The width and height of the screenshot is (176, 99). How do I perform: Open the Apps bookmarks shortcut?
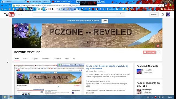[4, 9]
